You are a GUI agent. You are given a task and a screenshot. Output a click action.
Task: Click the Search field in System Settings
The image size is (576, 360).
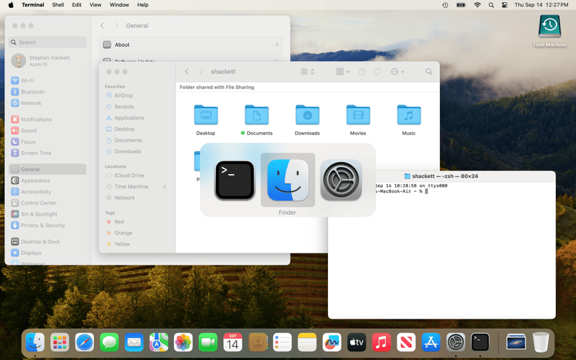coord(47,42)
